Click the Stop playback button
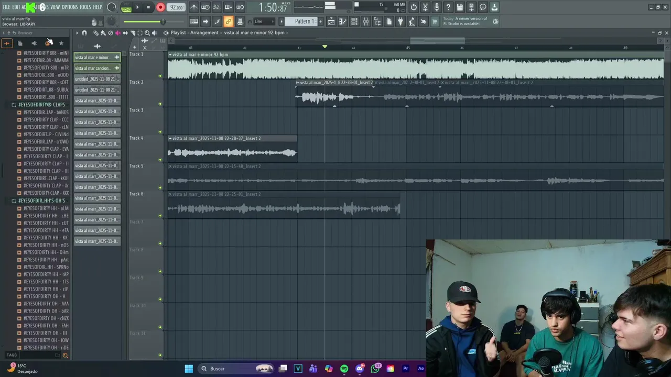Screen dimensions: 671x377 coord(148,7)
